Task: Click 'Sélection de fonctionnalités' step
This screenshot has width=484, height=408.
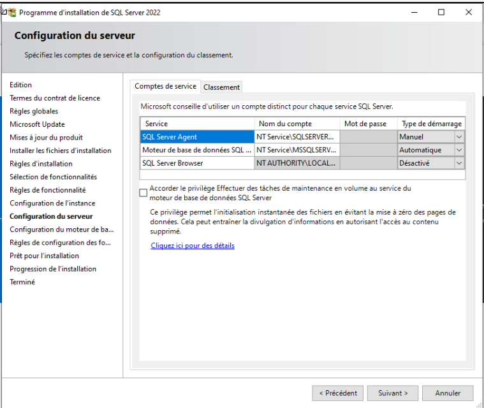Action: click(x=54, y=177)
